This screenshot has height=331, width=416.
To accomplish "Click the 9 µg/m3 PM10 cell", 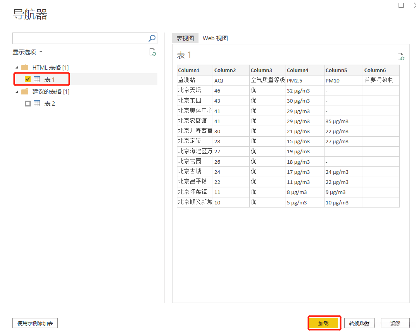I will click(344, 192).
